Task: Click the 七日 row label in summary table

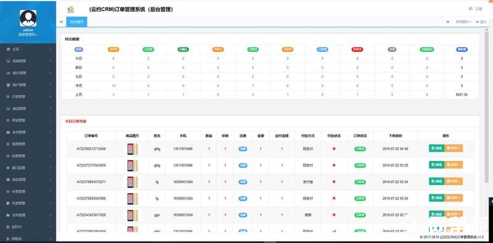Action: coord(79,76)
